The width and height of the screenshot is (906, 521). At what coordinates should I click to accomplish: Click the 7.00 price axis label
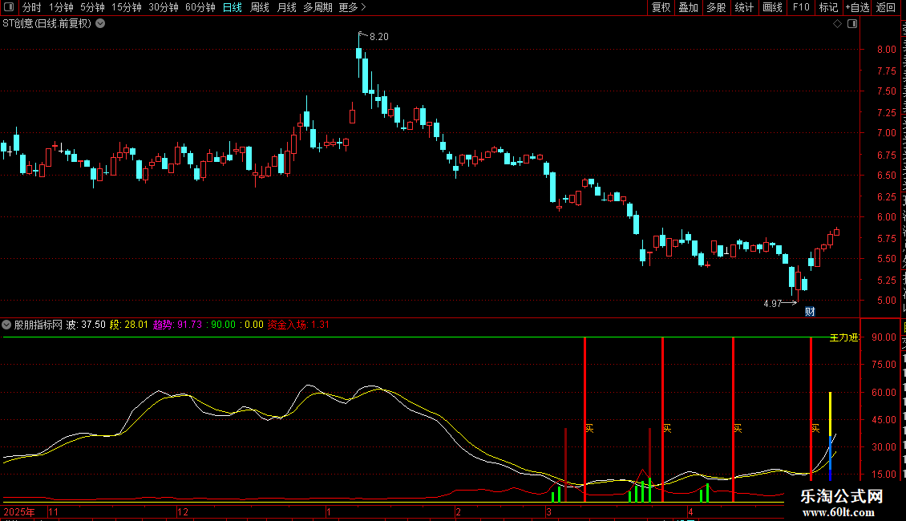886,133
